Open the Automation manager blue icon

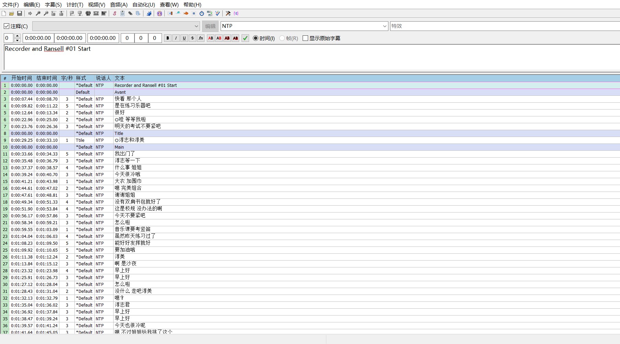tap(149, 13)
